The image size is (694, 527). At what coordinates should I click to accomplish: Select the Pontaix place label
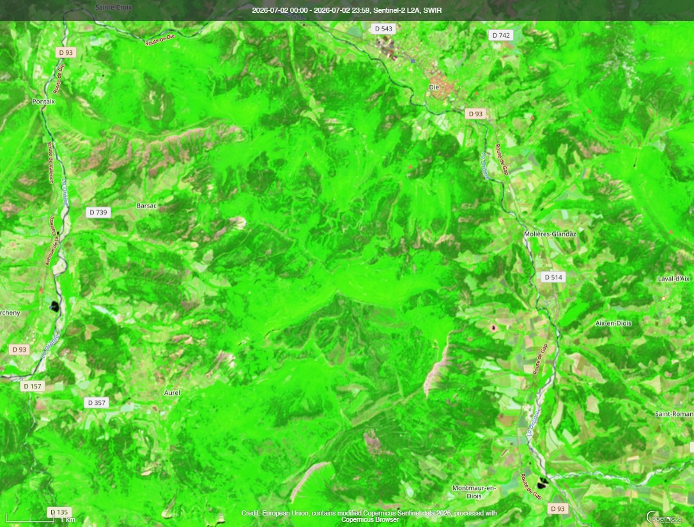(x=43, y=102)
